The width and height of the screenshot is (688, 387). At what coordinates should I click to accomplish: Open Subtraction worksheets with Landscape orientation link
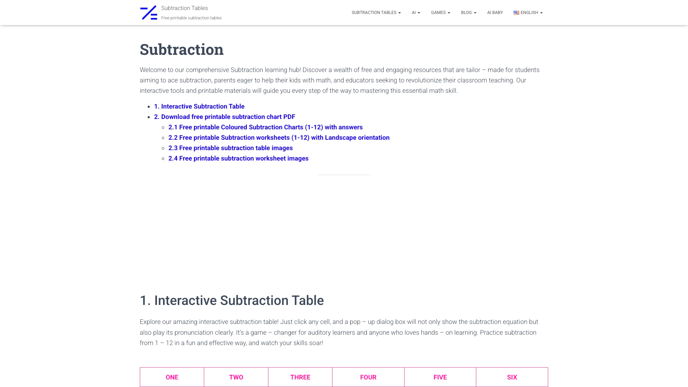point(279,138)
